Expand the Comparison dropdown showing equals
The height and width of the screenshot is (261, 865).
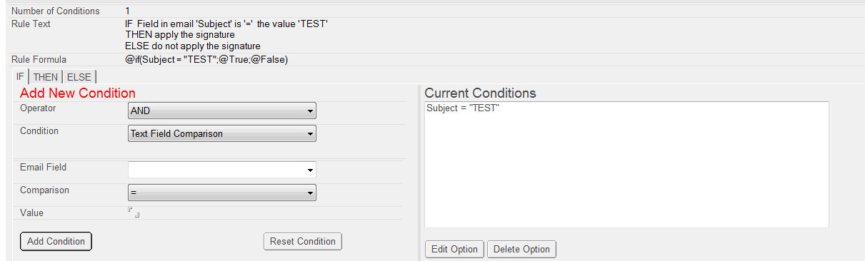[x=222, y=193]
